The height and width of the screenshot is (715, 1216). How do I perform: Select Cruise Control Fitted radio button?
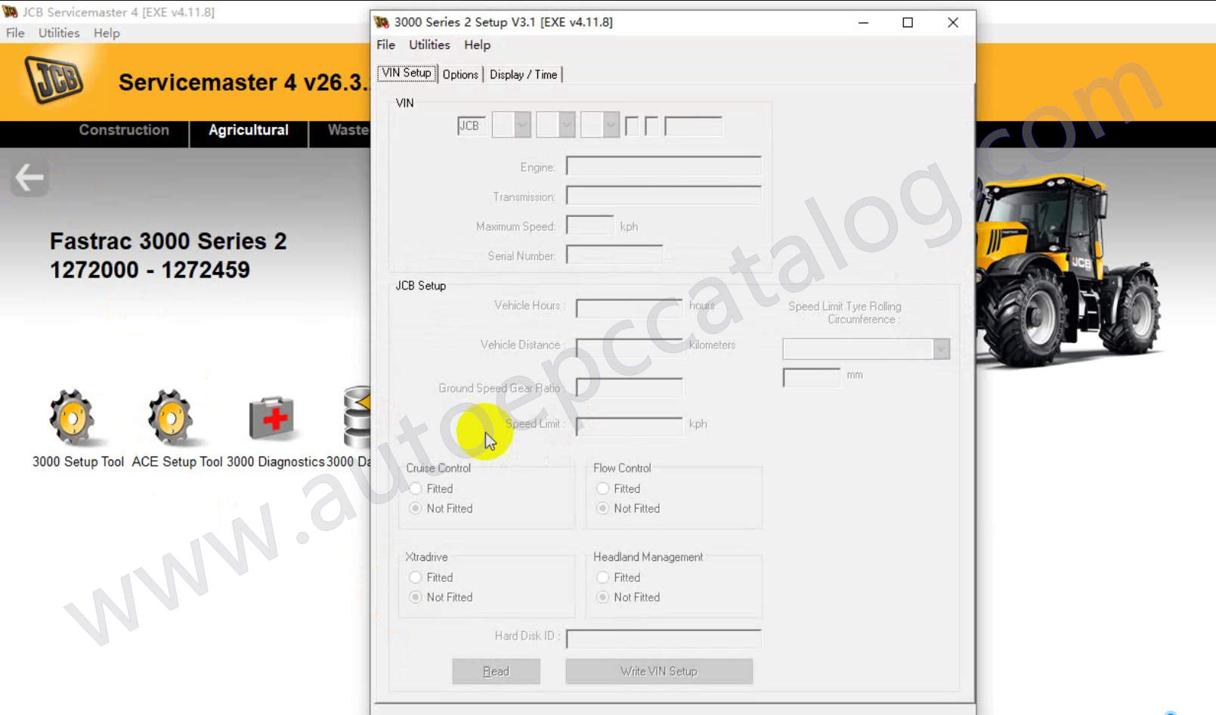pyautogui.click(x=416, y=489)
